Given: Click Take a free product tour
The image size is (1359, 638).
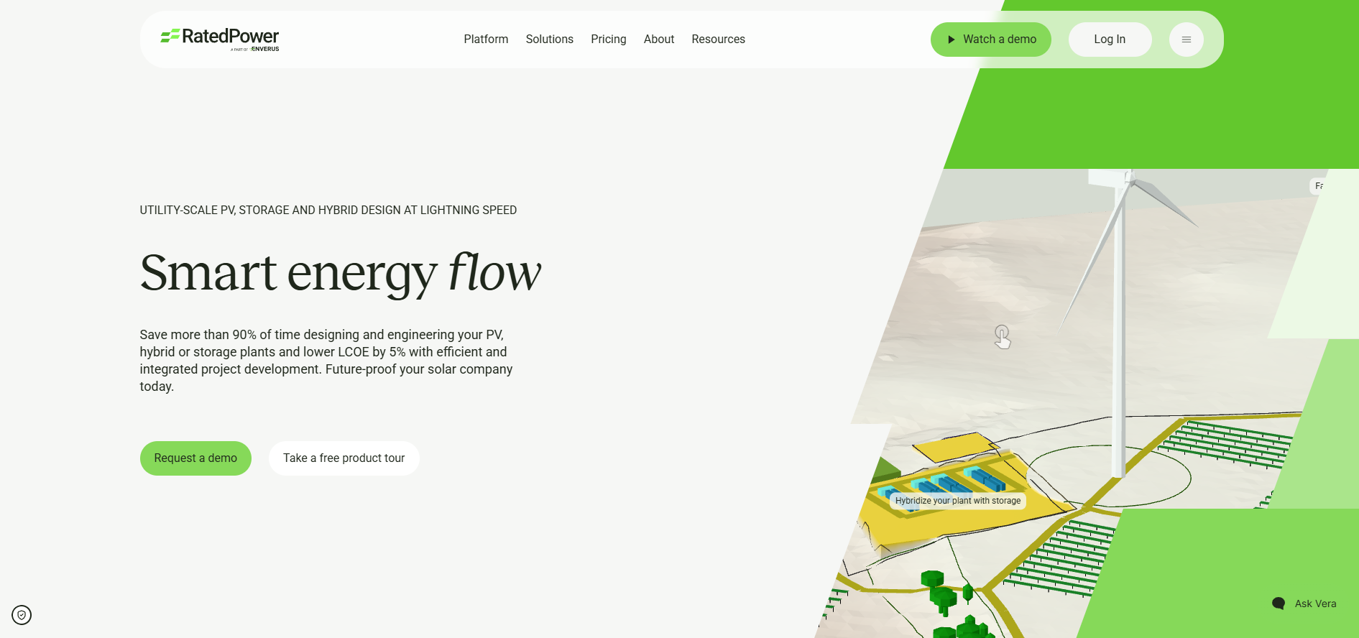Looking at the screenshot, I should click(344, 458).
